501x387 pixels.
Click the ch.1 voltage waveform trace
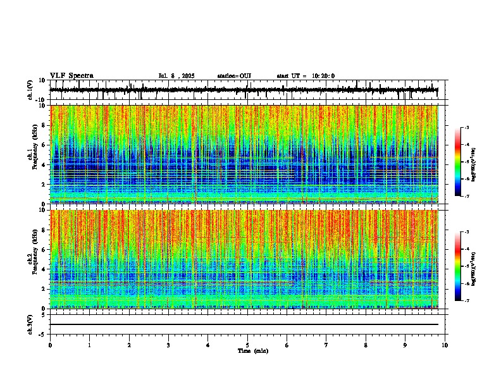[244, 90]
